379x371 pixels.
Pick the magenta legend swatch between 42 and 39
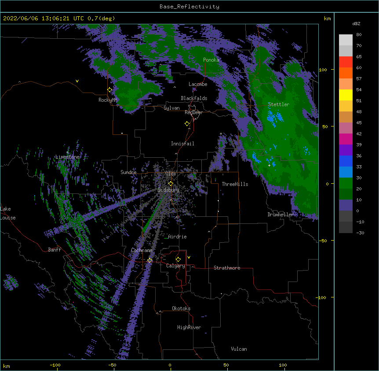346,139
